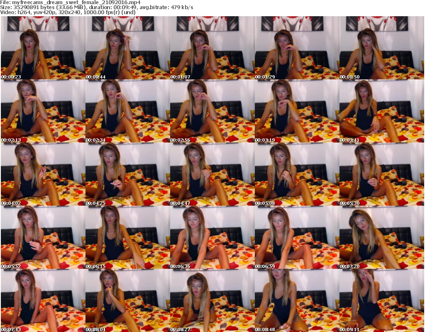Select the frame stamped 00:03:19
The image size is (425, 332).
pos(297,111)
